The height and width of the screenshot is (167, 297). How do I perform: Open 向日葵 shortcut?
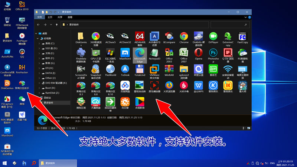coord(125,103)
